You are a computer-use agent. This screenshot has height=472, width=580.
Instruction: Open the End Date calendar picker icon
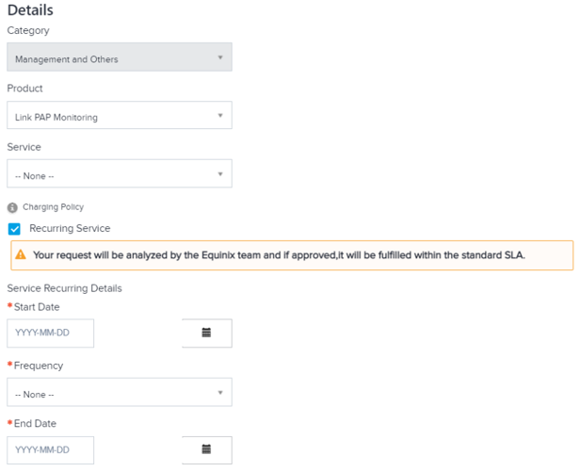206,449
